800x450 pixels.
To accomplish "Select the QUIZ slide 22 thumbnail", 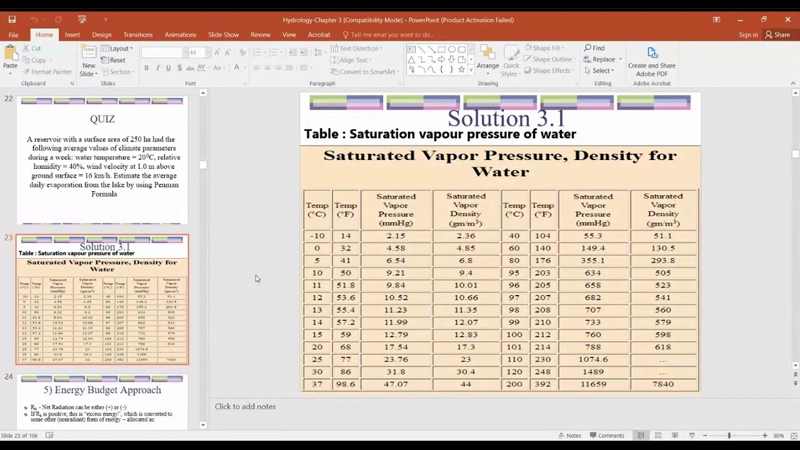I will click(102, 161).
